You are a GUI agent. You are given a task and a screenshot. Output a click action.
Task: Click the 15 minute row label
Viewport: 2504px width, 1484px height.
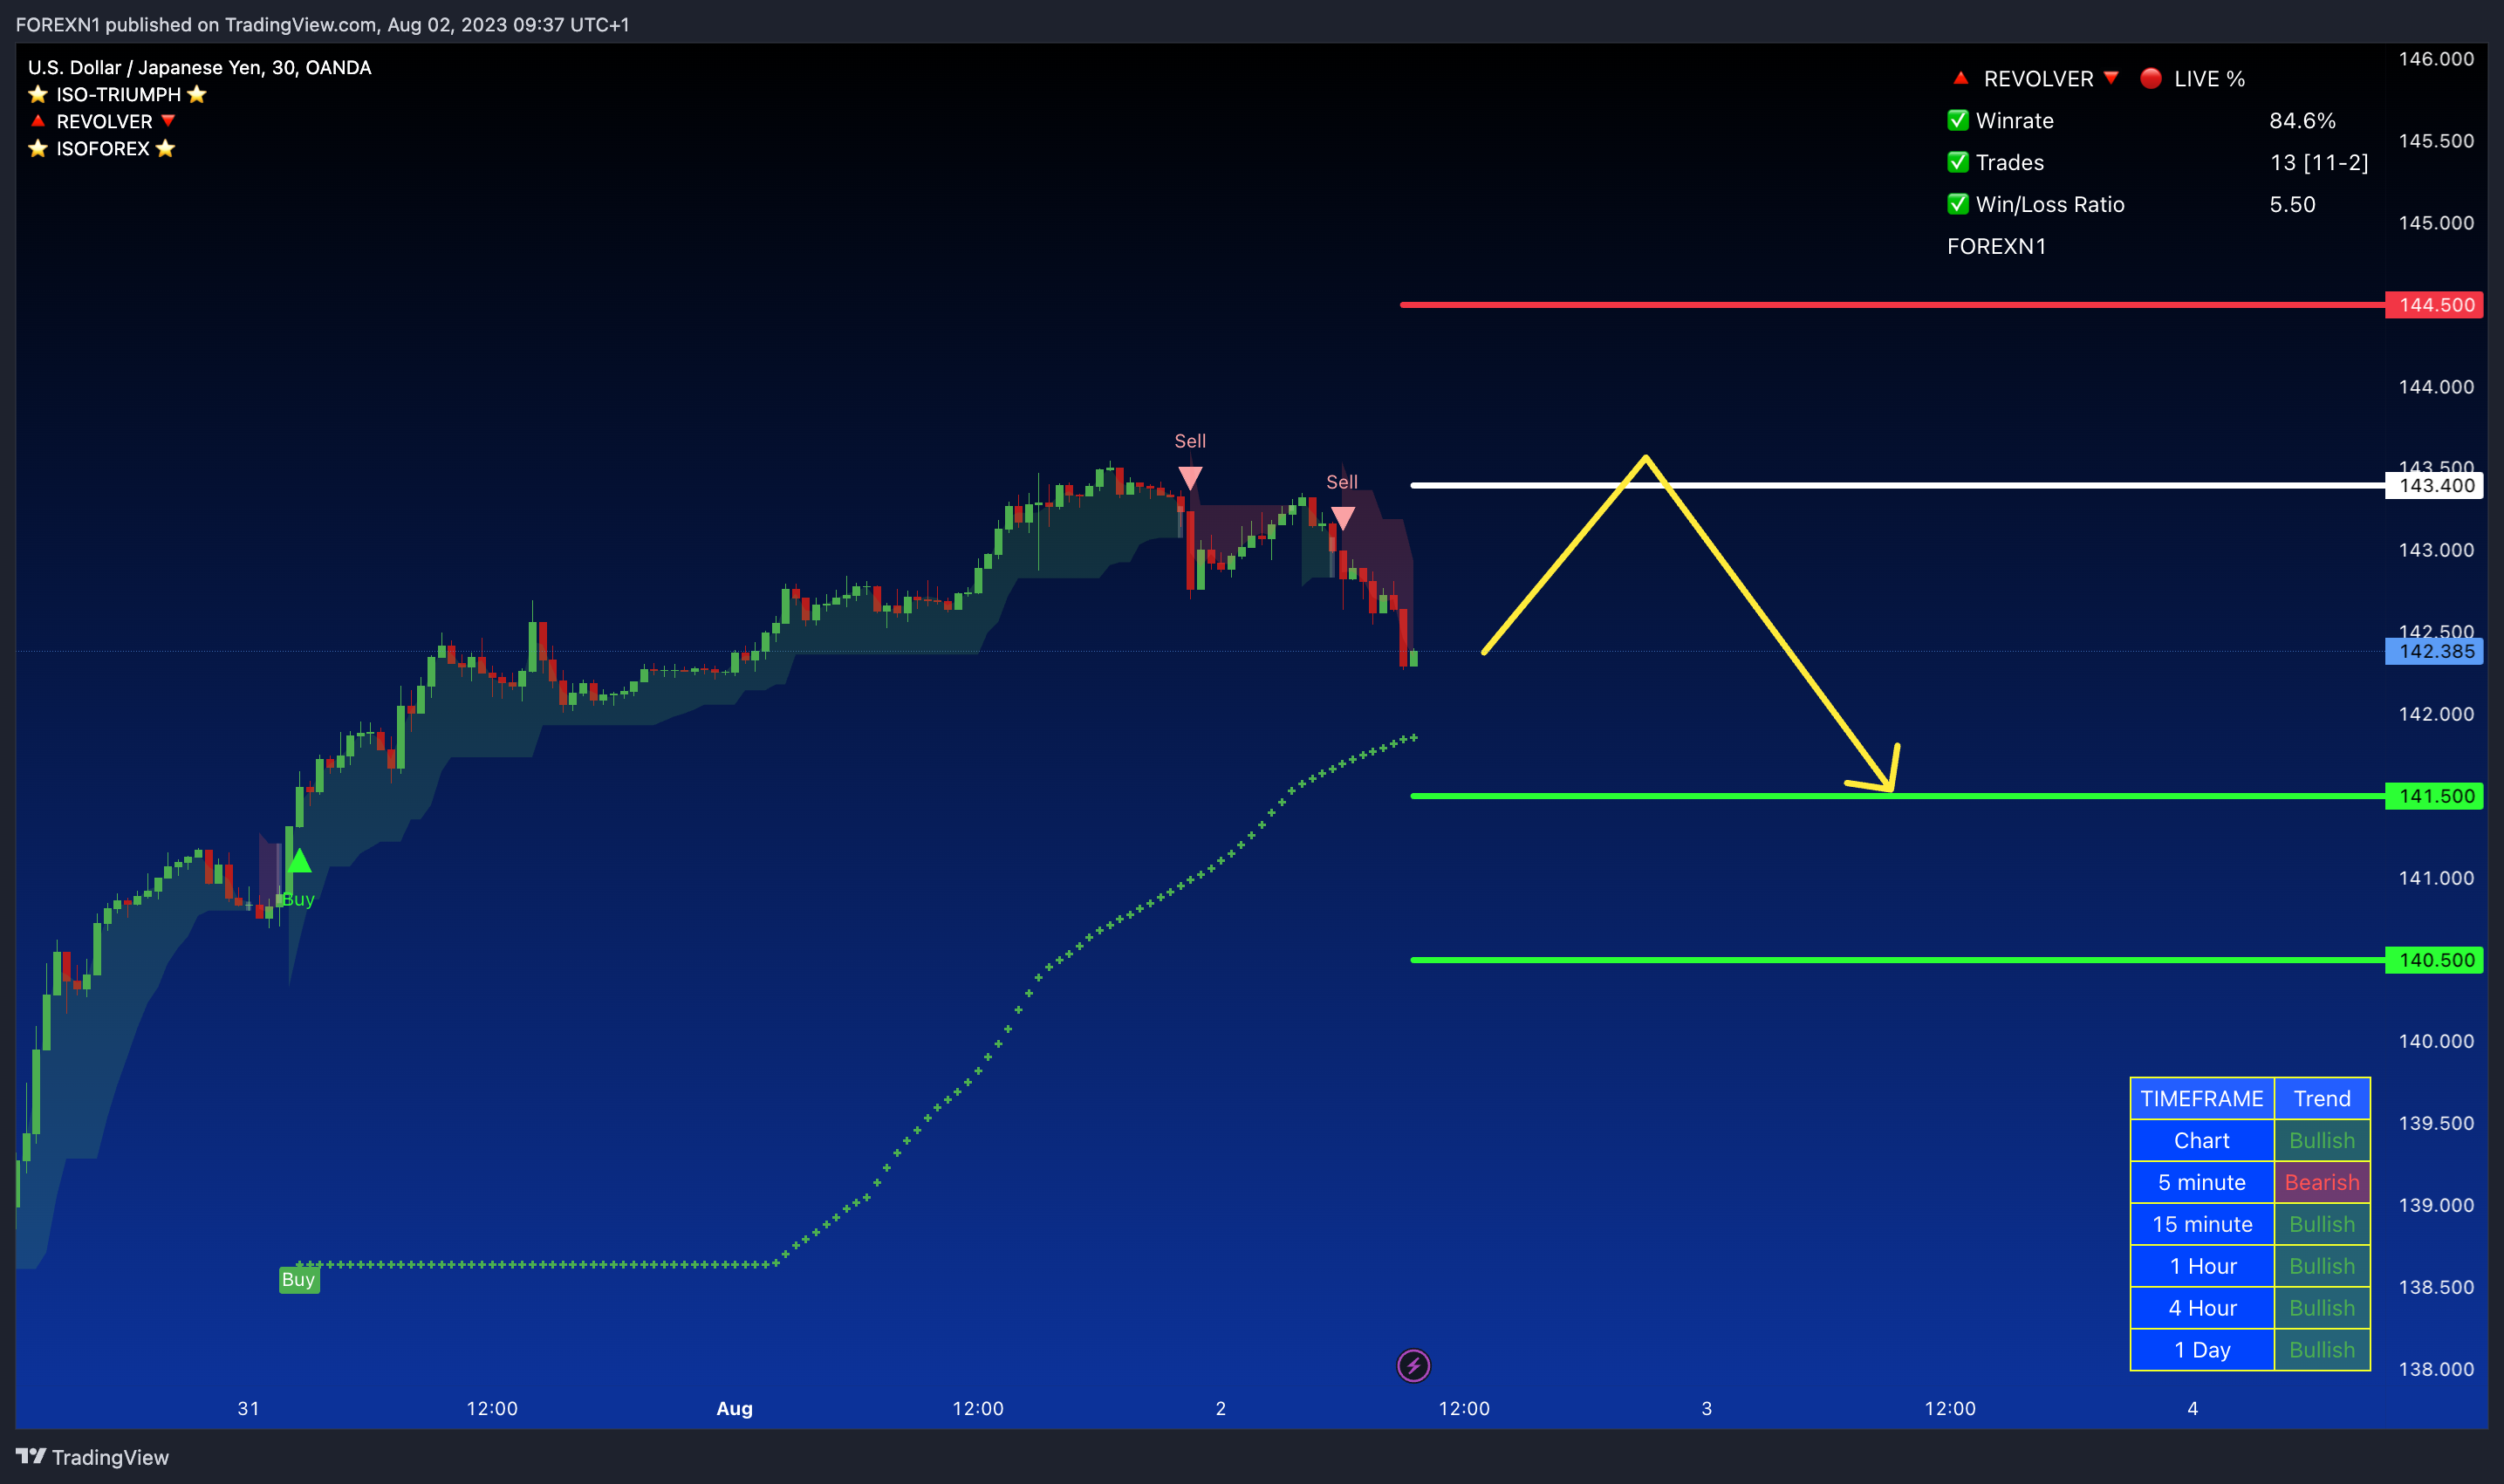click(x=2202, y=1224)
